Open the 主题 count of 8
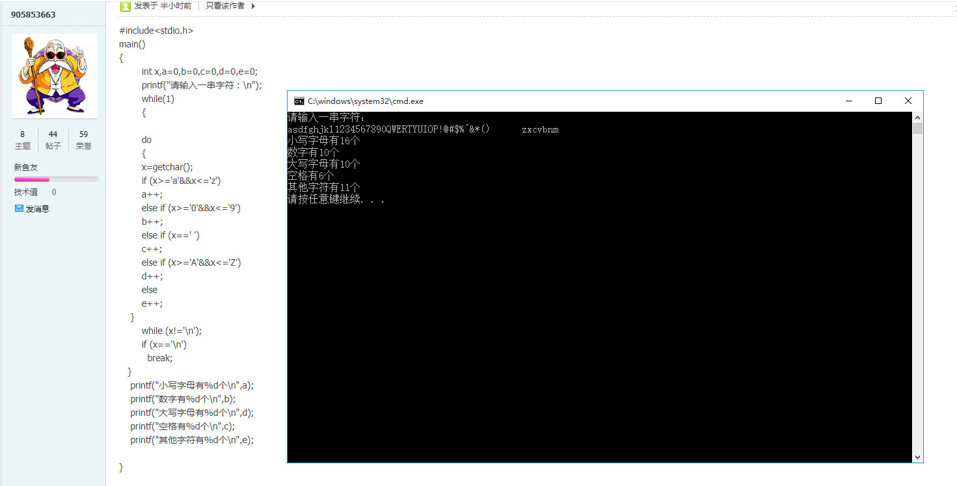957x486 pixels. pos(22,140)
